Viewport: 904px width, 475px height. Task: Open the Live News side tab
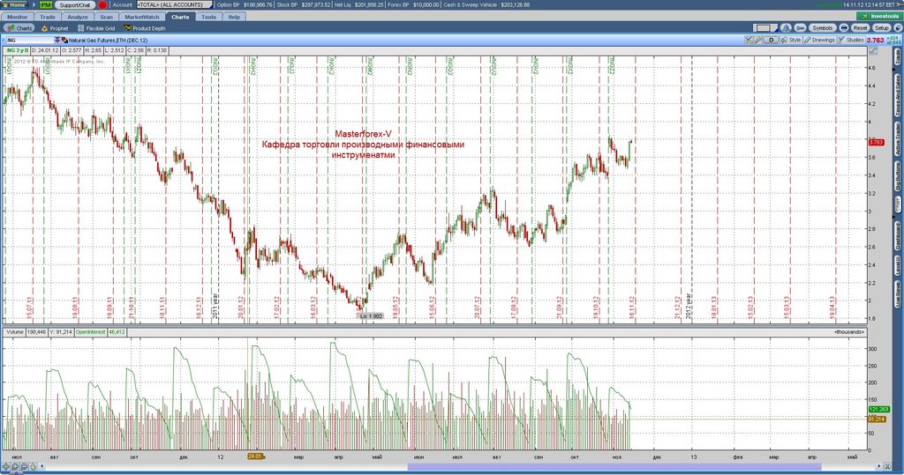[x=897, y=293]
